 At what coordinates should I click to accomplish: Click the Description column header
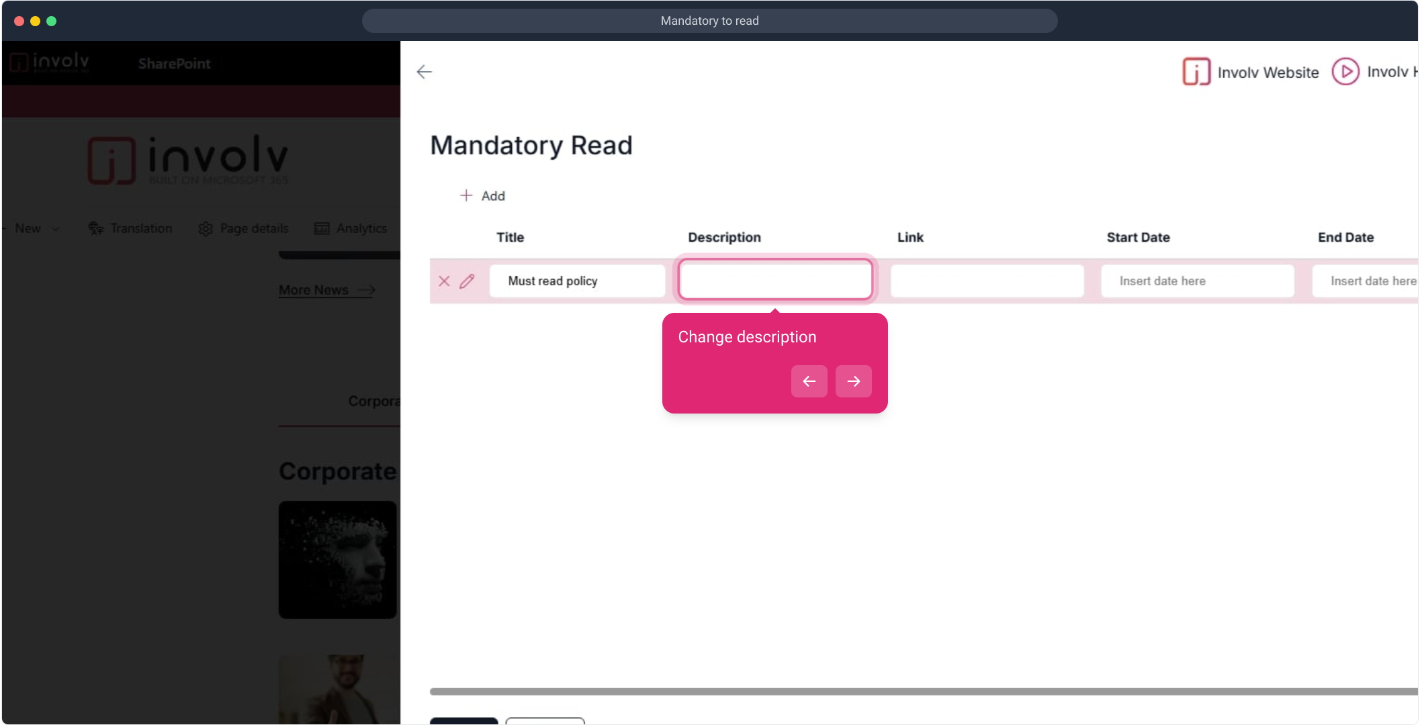[724, 238]
